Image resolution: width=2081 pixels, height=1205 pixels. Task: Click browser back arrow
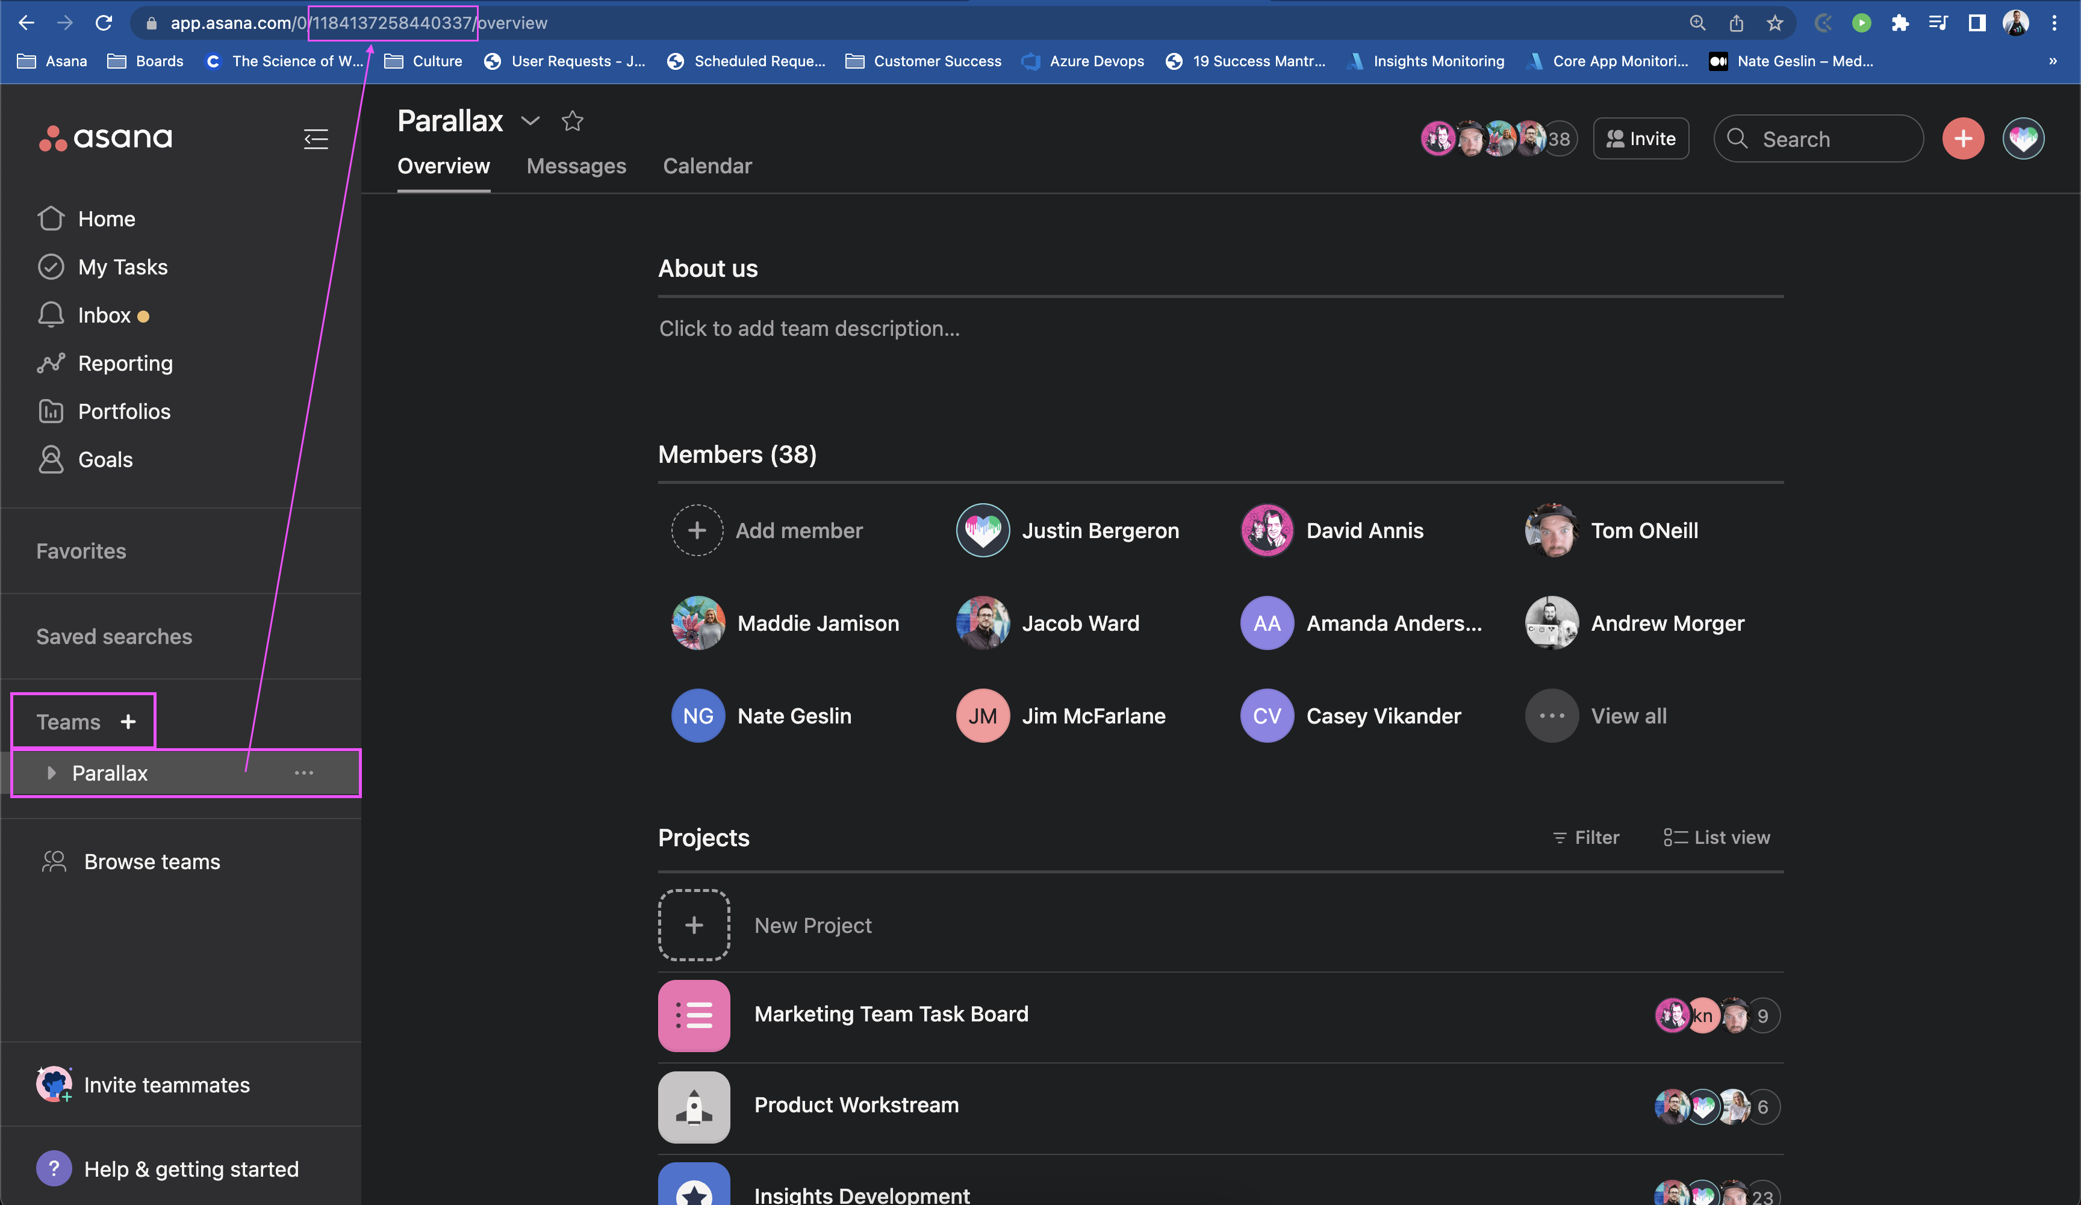26,23
